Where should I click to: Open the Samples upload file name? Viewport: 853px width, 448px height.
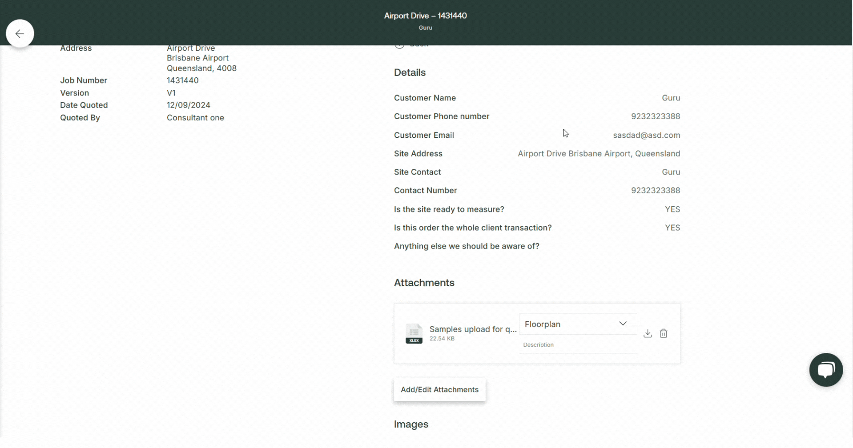tap(472, 329)
